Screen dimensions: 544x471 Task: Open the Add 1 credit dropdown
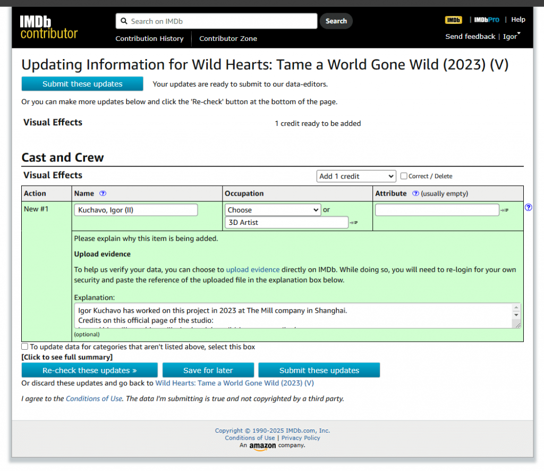356,176
